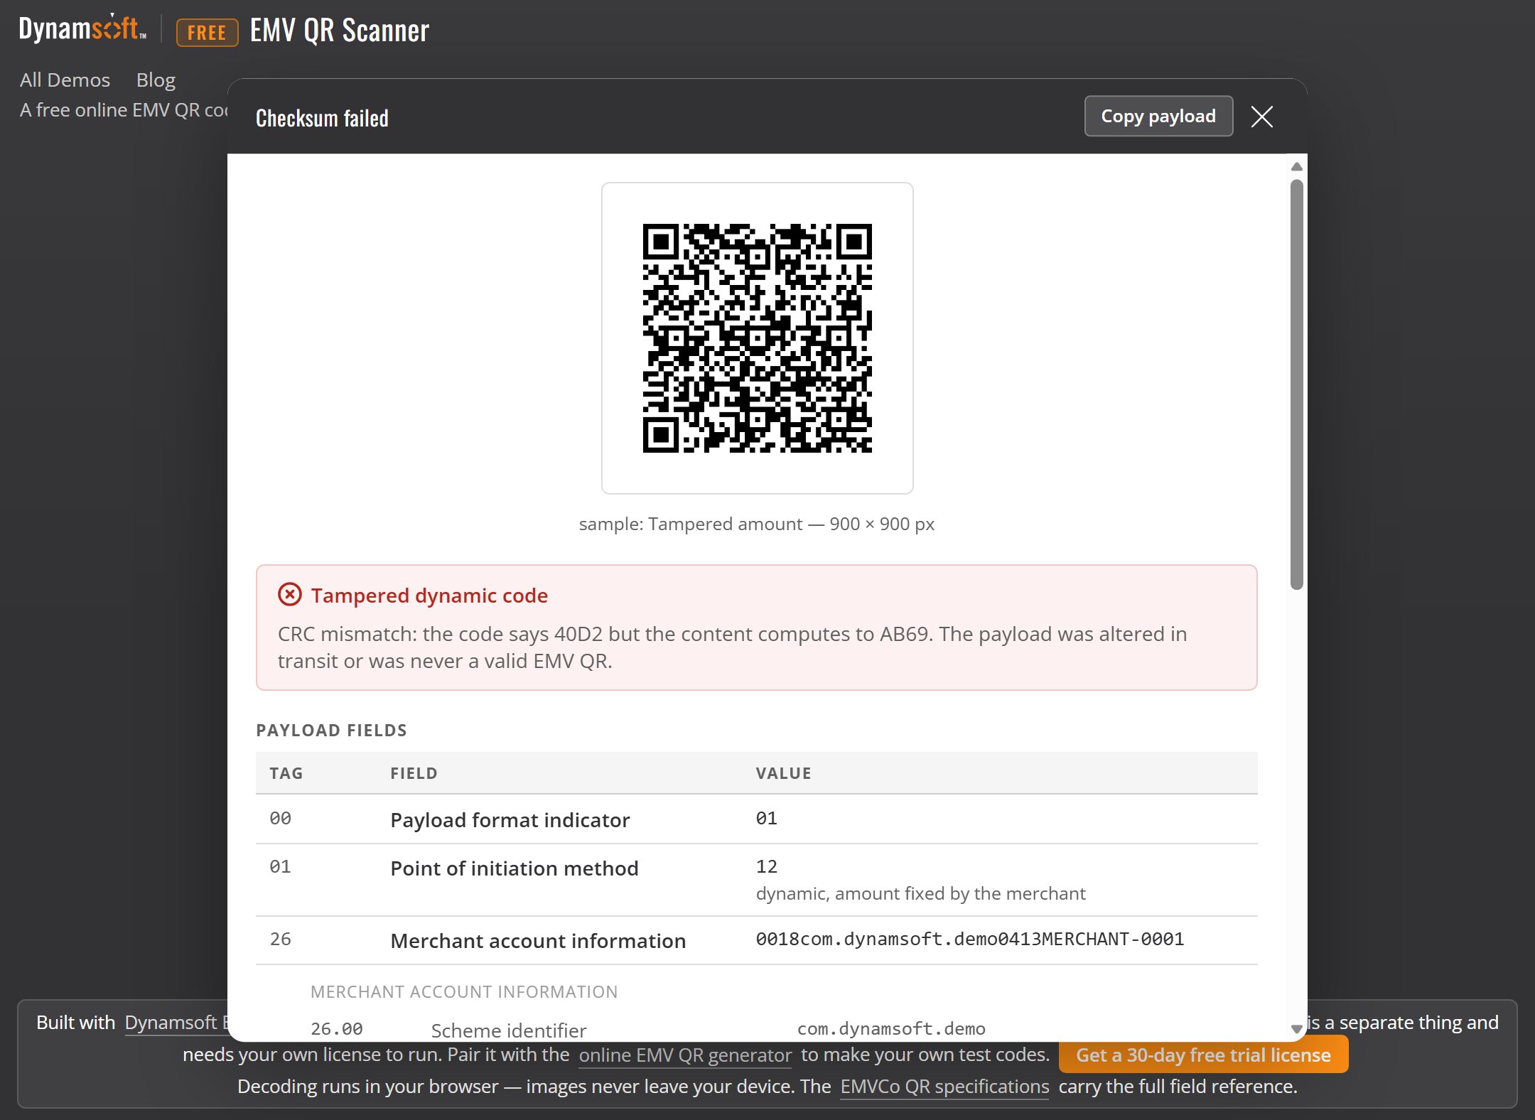The height and width of the screenshot is (1120, 1535).
Task: Click the 'VALUE' column header
Action: pyautogui.click(x=783, y=773)
